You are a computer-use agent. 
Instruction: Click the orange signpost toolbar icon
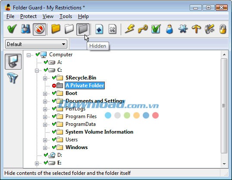[x=196, y=29]
